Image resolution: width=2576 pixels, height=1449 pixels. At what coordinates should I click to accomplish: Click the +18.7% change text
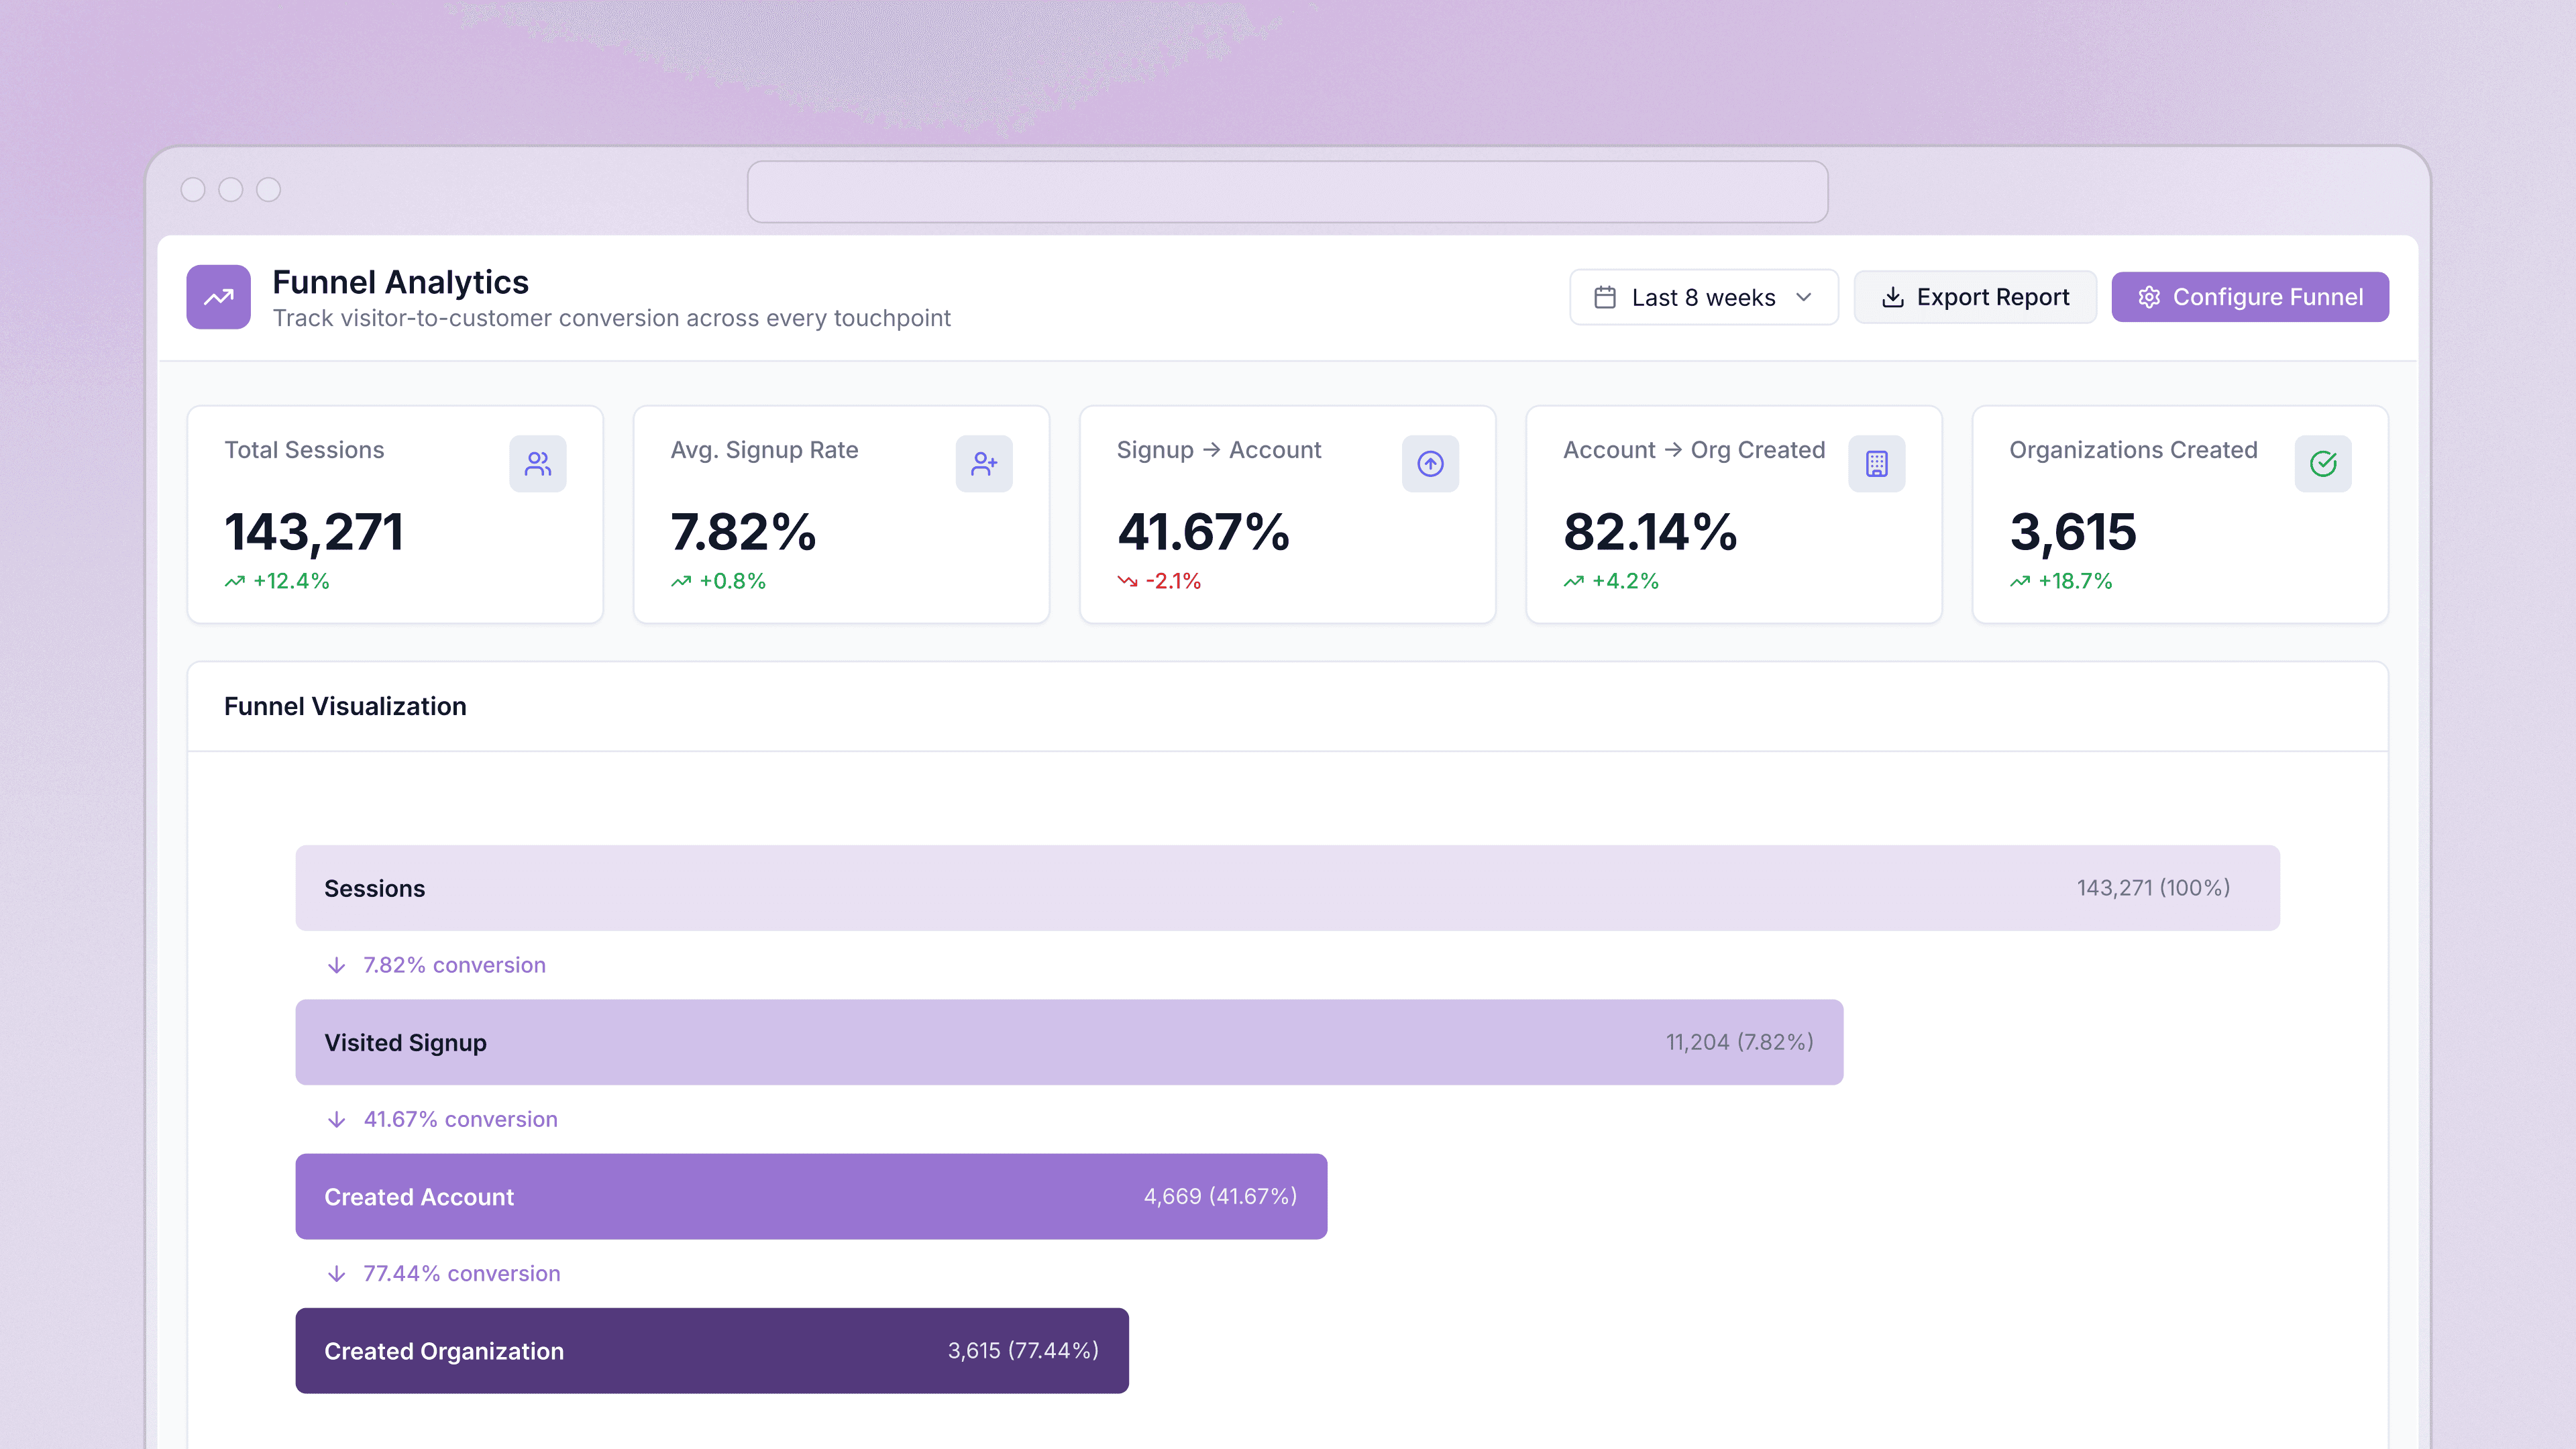pyautogui.click(x=2075, y=581)
